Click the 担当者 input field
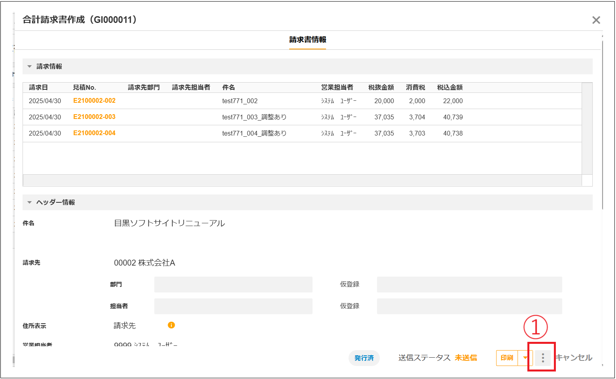The image size is (616, 379). tap(233, 306)
